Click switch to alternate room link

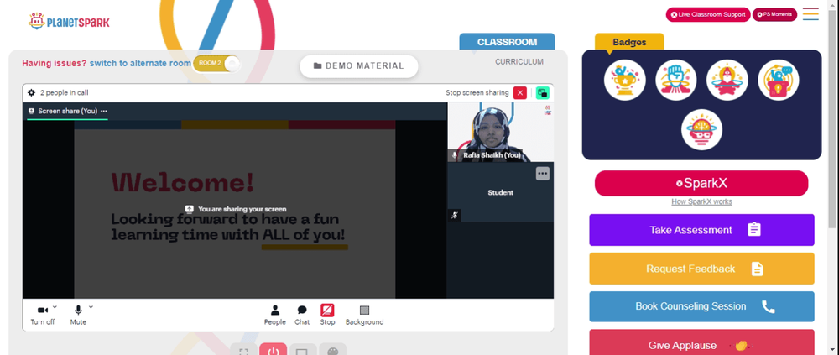click(140, 63)
